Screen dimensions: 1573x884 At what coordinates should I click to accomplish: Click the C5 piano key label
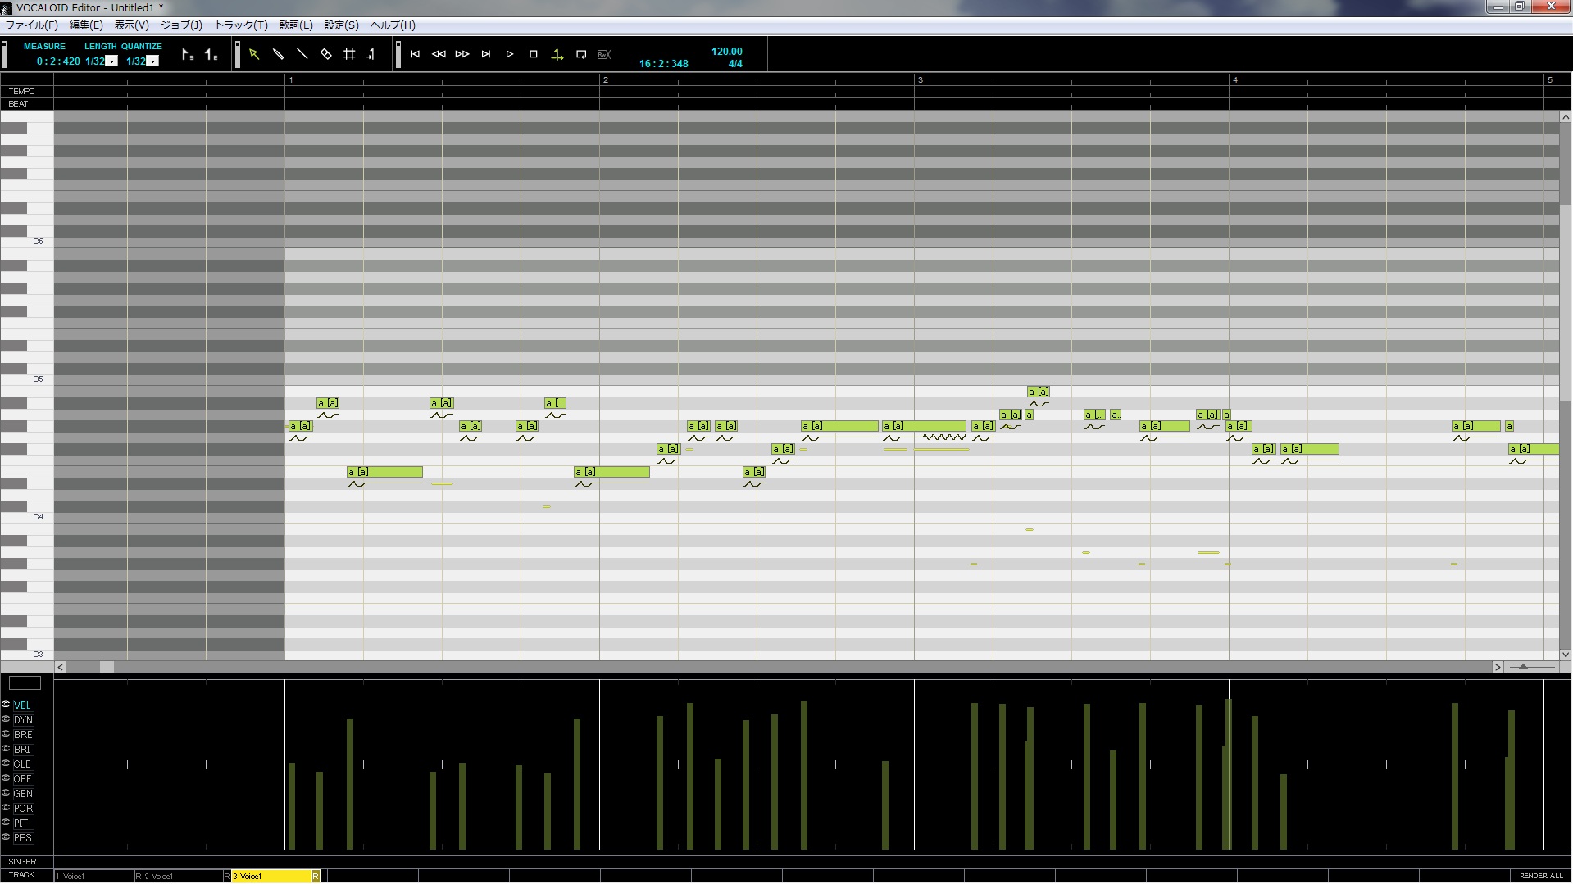[x=38, y=379]
